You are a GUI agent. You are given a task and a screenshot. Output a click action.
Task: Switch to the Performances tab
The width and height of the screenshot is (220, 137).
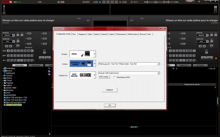click(x=121, y=34)
